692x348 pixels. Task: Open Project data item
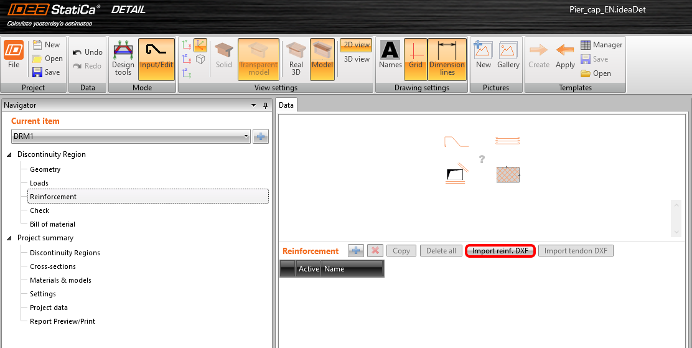(49, 308)
